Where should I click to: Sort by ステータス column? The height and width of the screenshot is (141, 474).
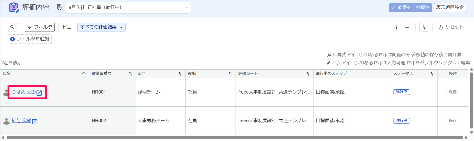432,74
